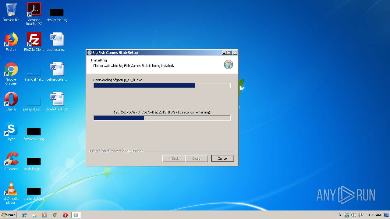Open Chrome from the taskbar

pos(55,215)
